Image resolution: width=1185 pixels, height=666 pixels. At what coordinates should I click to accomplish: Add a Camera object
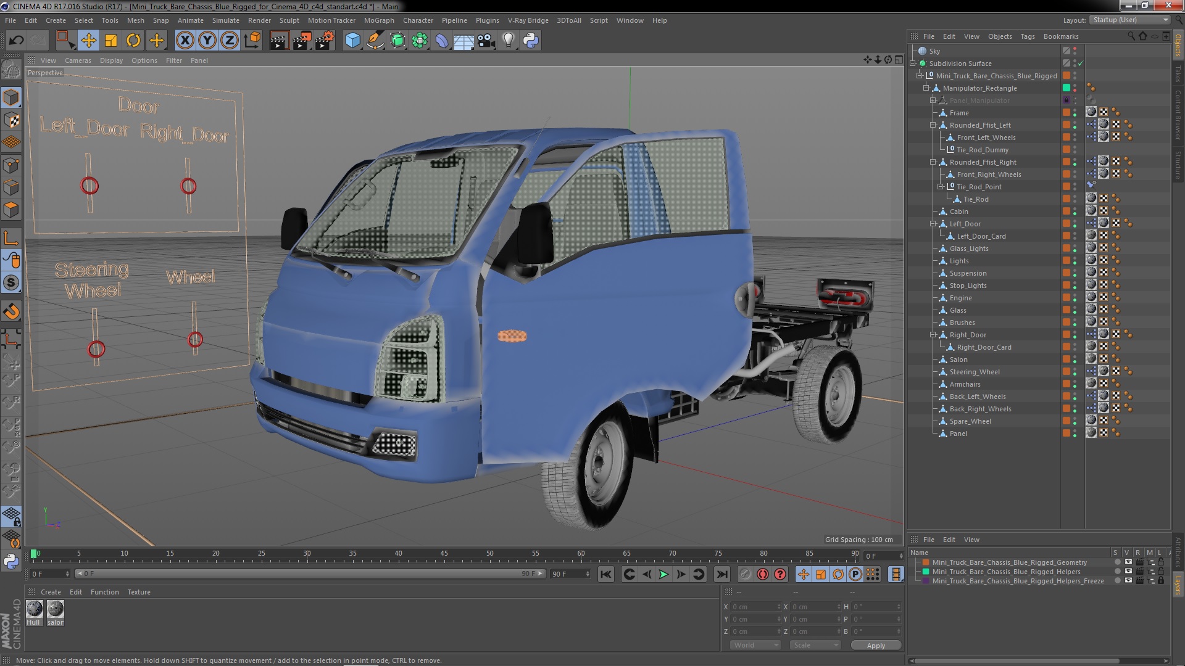tap(486, 41)
